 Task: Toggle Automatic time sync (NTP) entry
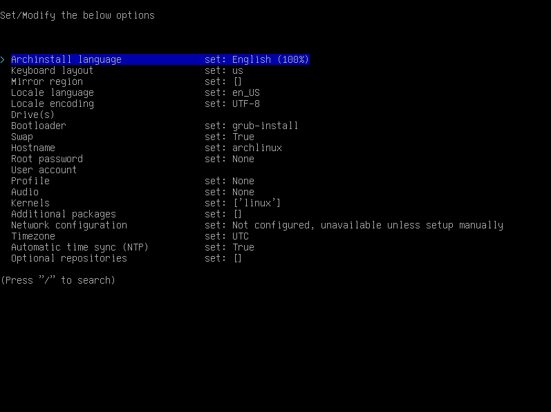point(133,247)
